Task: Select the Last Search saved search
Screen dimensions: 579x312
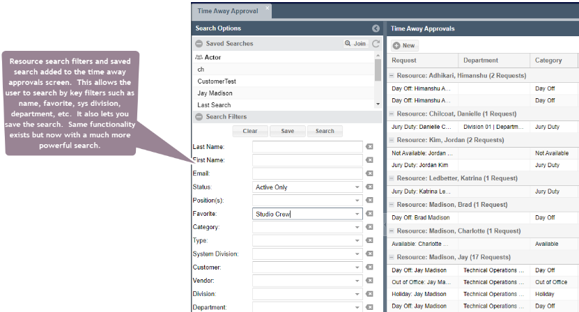Action: click(283, 105)
